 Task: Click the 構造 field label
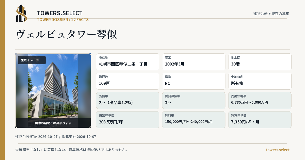(168, 77)
